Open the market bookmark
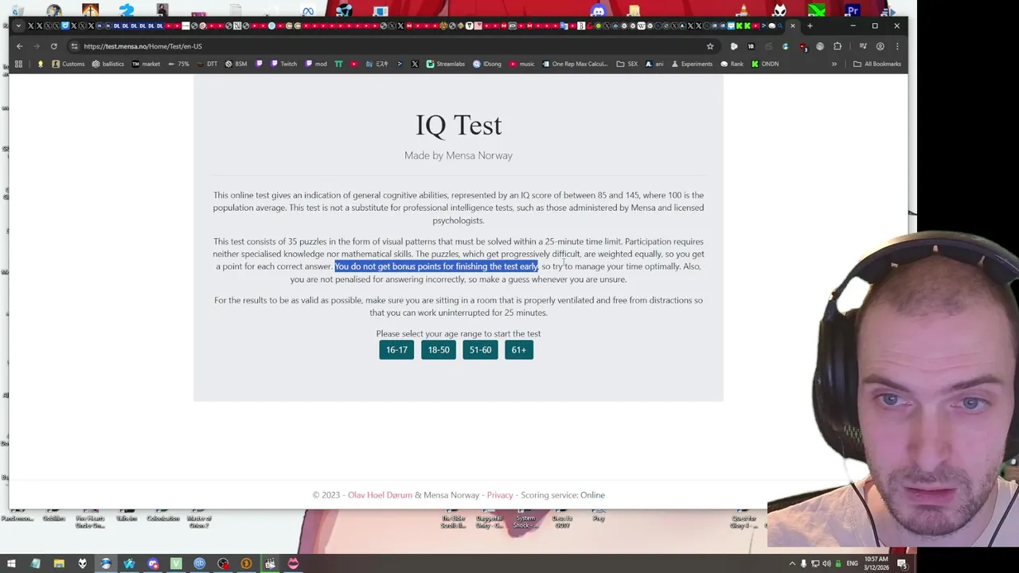This screenshot has width=1019, height=573. pos(146,64)
